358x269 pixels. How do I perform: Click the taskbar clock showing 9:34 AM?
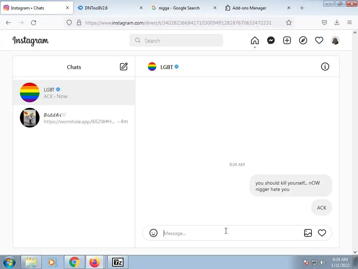(x=340, y=262)
